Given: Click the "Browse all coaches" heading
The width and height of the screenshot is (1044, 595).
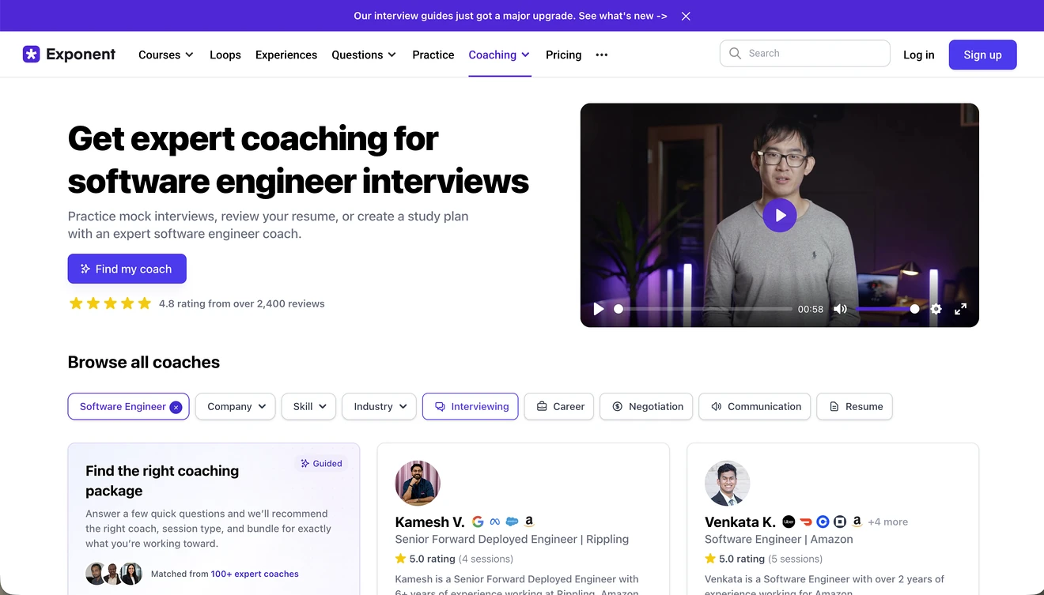Looking at the screenshot, I should coord(144,363).
